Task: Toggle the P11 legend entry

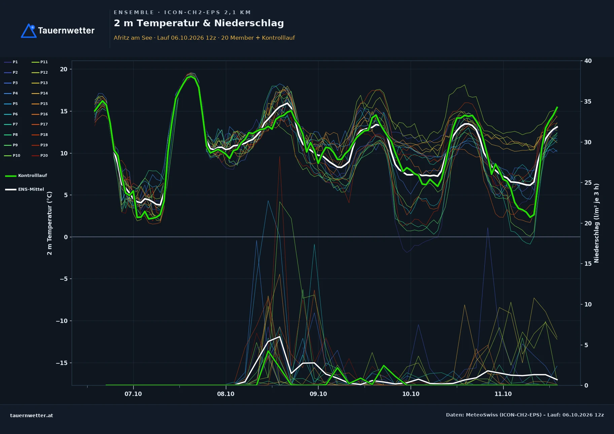Action: [x=40, y=62]
